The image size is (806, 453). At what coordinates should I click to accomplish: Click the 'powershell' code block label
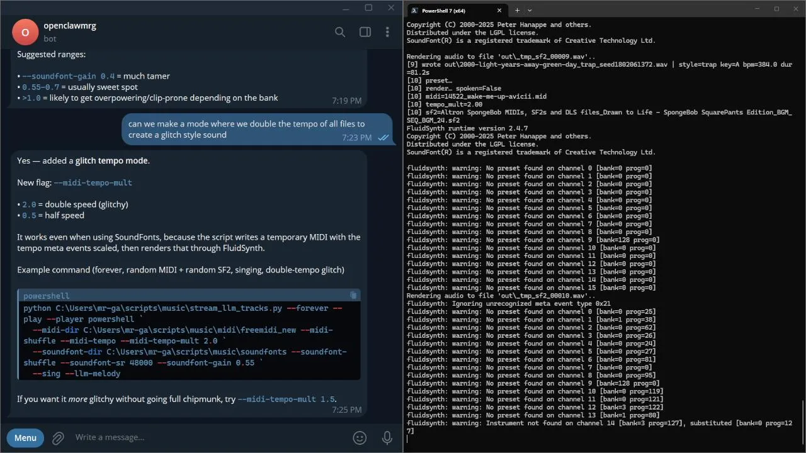pyautogui.click(x=47, y=296)
